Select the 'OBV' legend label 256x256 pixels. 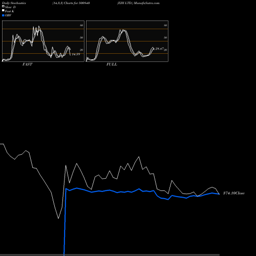(x=8, y=15)
